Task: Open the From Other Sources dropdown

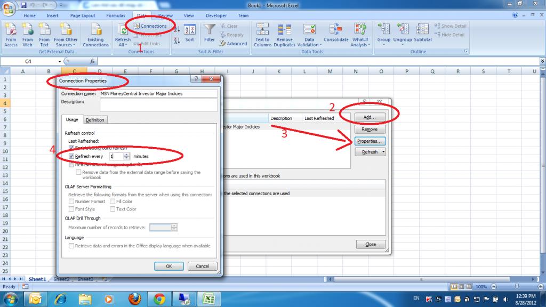Action: (66, 35)
